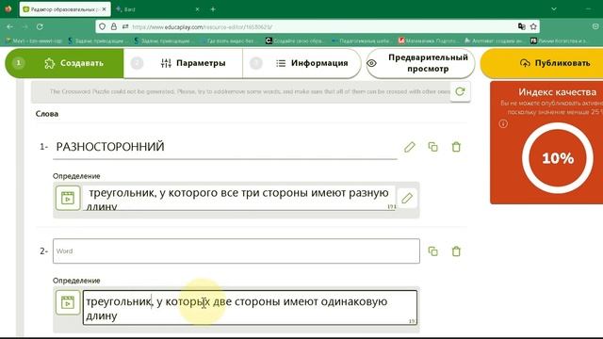Duplicate word 2 with copy icon
This screenshot has width=603, height=339.
tap(433, 251)
